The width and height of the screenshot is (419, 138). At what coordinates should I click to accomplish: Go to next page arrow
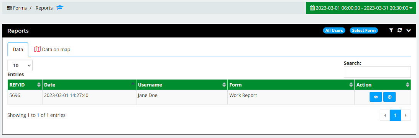point(406,115)
